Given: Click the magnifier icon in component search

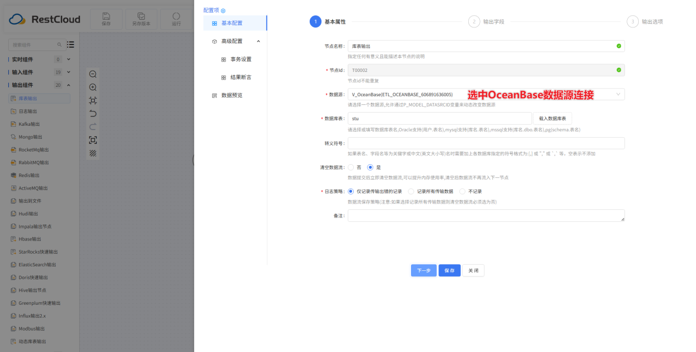Looking at the screenshot, I should pyautogui.click(x=59, y=44).
